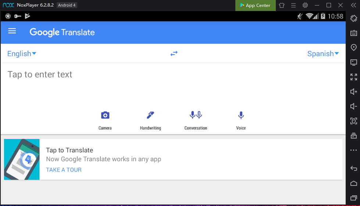Open the English source language dropdown
This screenshot has height=206, width=360.
pyautogui.click(x=22, y=54)
